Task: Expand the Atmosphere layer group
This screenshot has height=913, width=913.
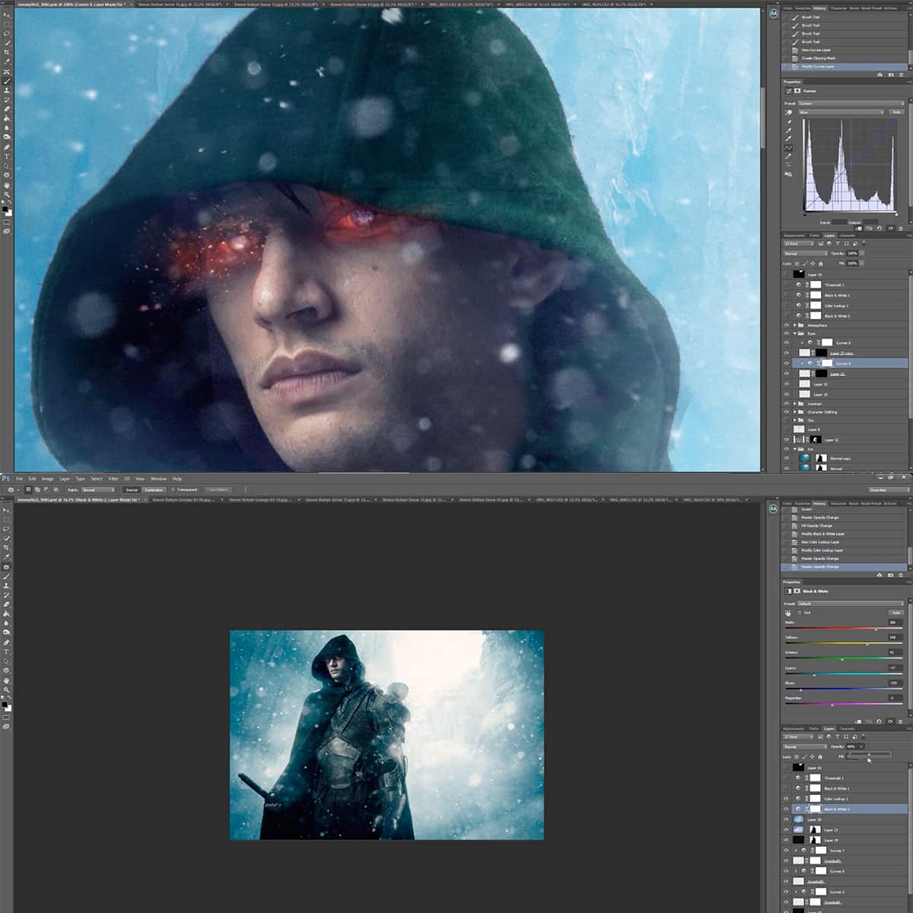Action: point(796,325)
